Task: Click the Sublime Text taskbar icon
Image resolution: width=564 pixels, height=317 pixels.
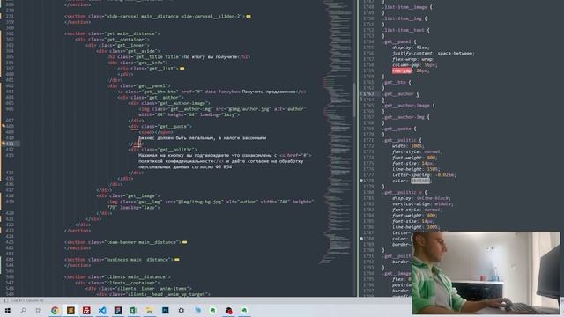Action: (70, 311)
